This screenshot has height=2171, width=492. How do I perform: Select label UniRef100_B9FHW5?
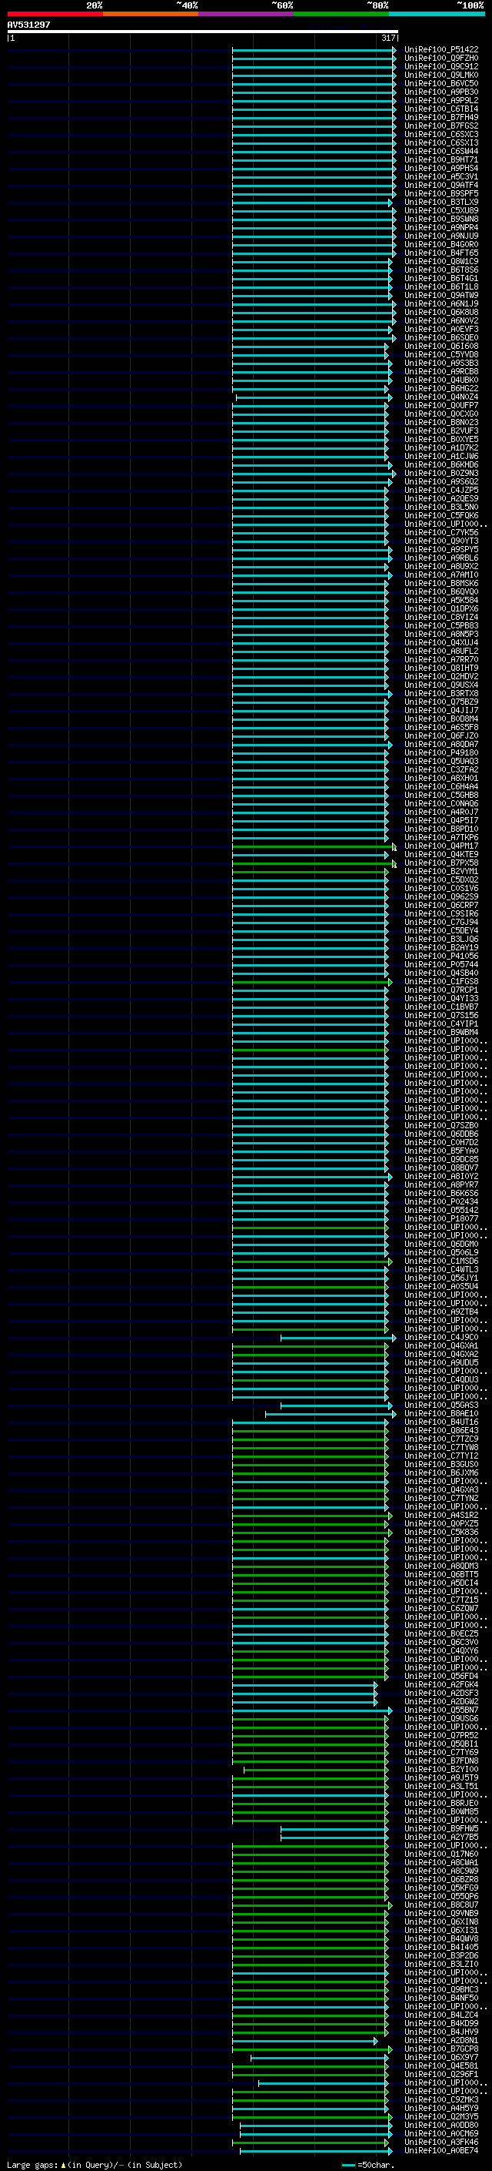(441, 1829)
